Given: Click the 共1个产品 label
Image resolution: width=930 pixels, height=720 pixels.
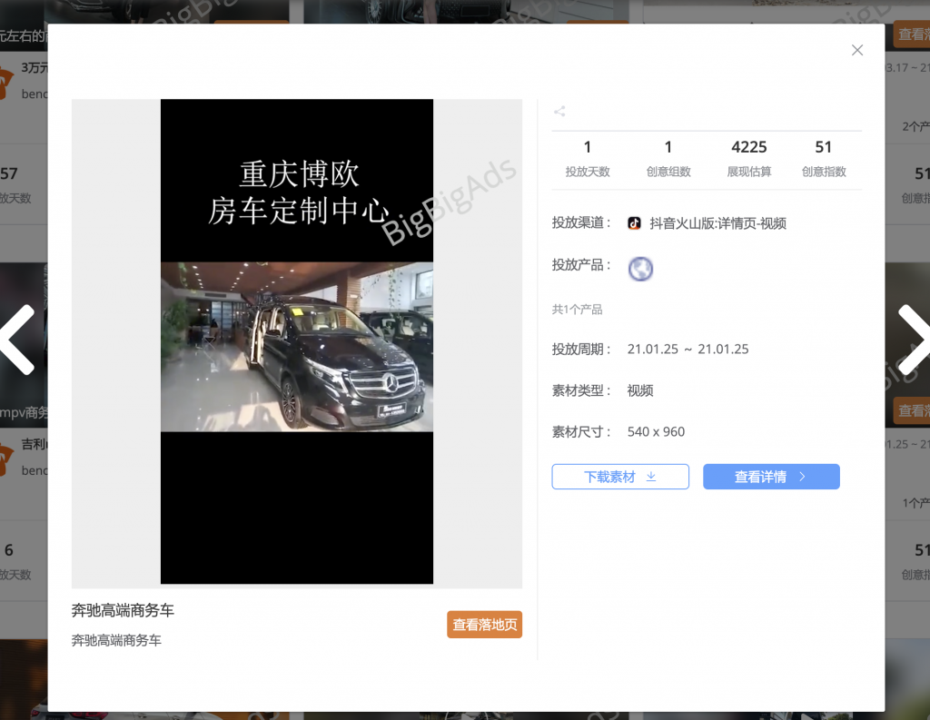Looking at the screenshot, I should click(x=577, y=310).
